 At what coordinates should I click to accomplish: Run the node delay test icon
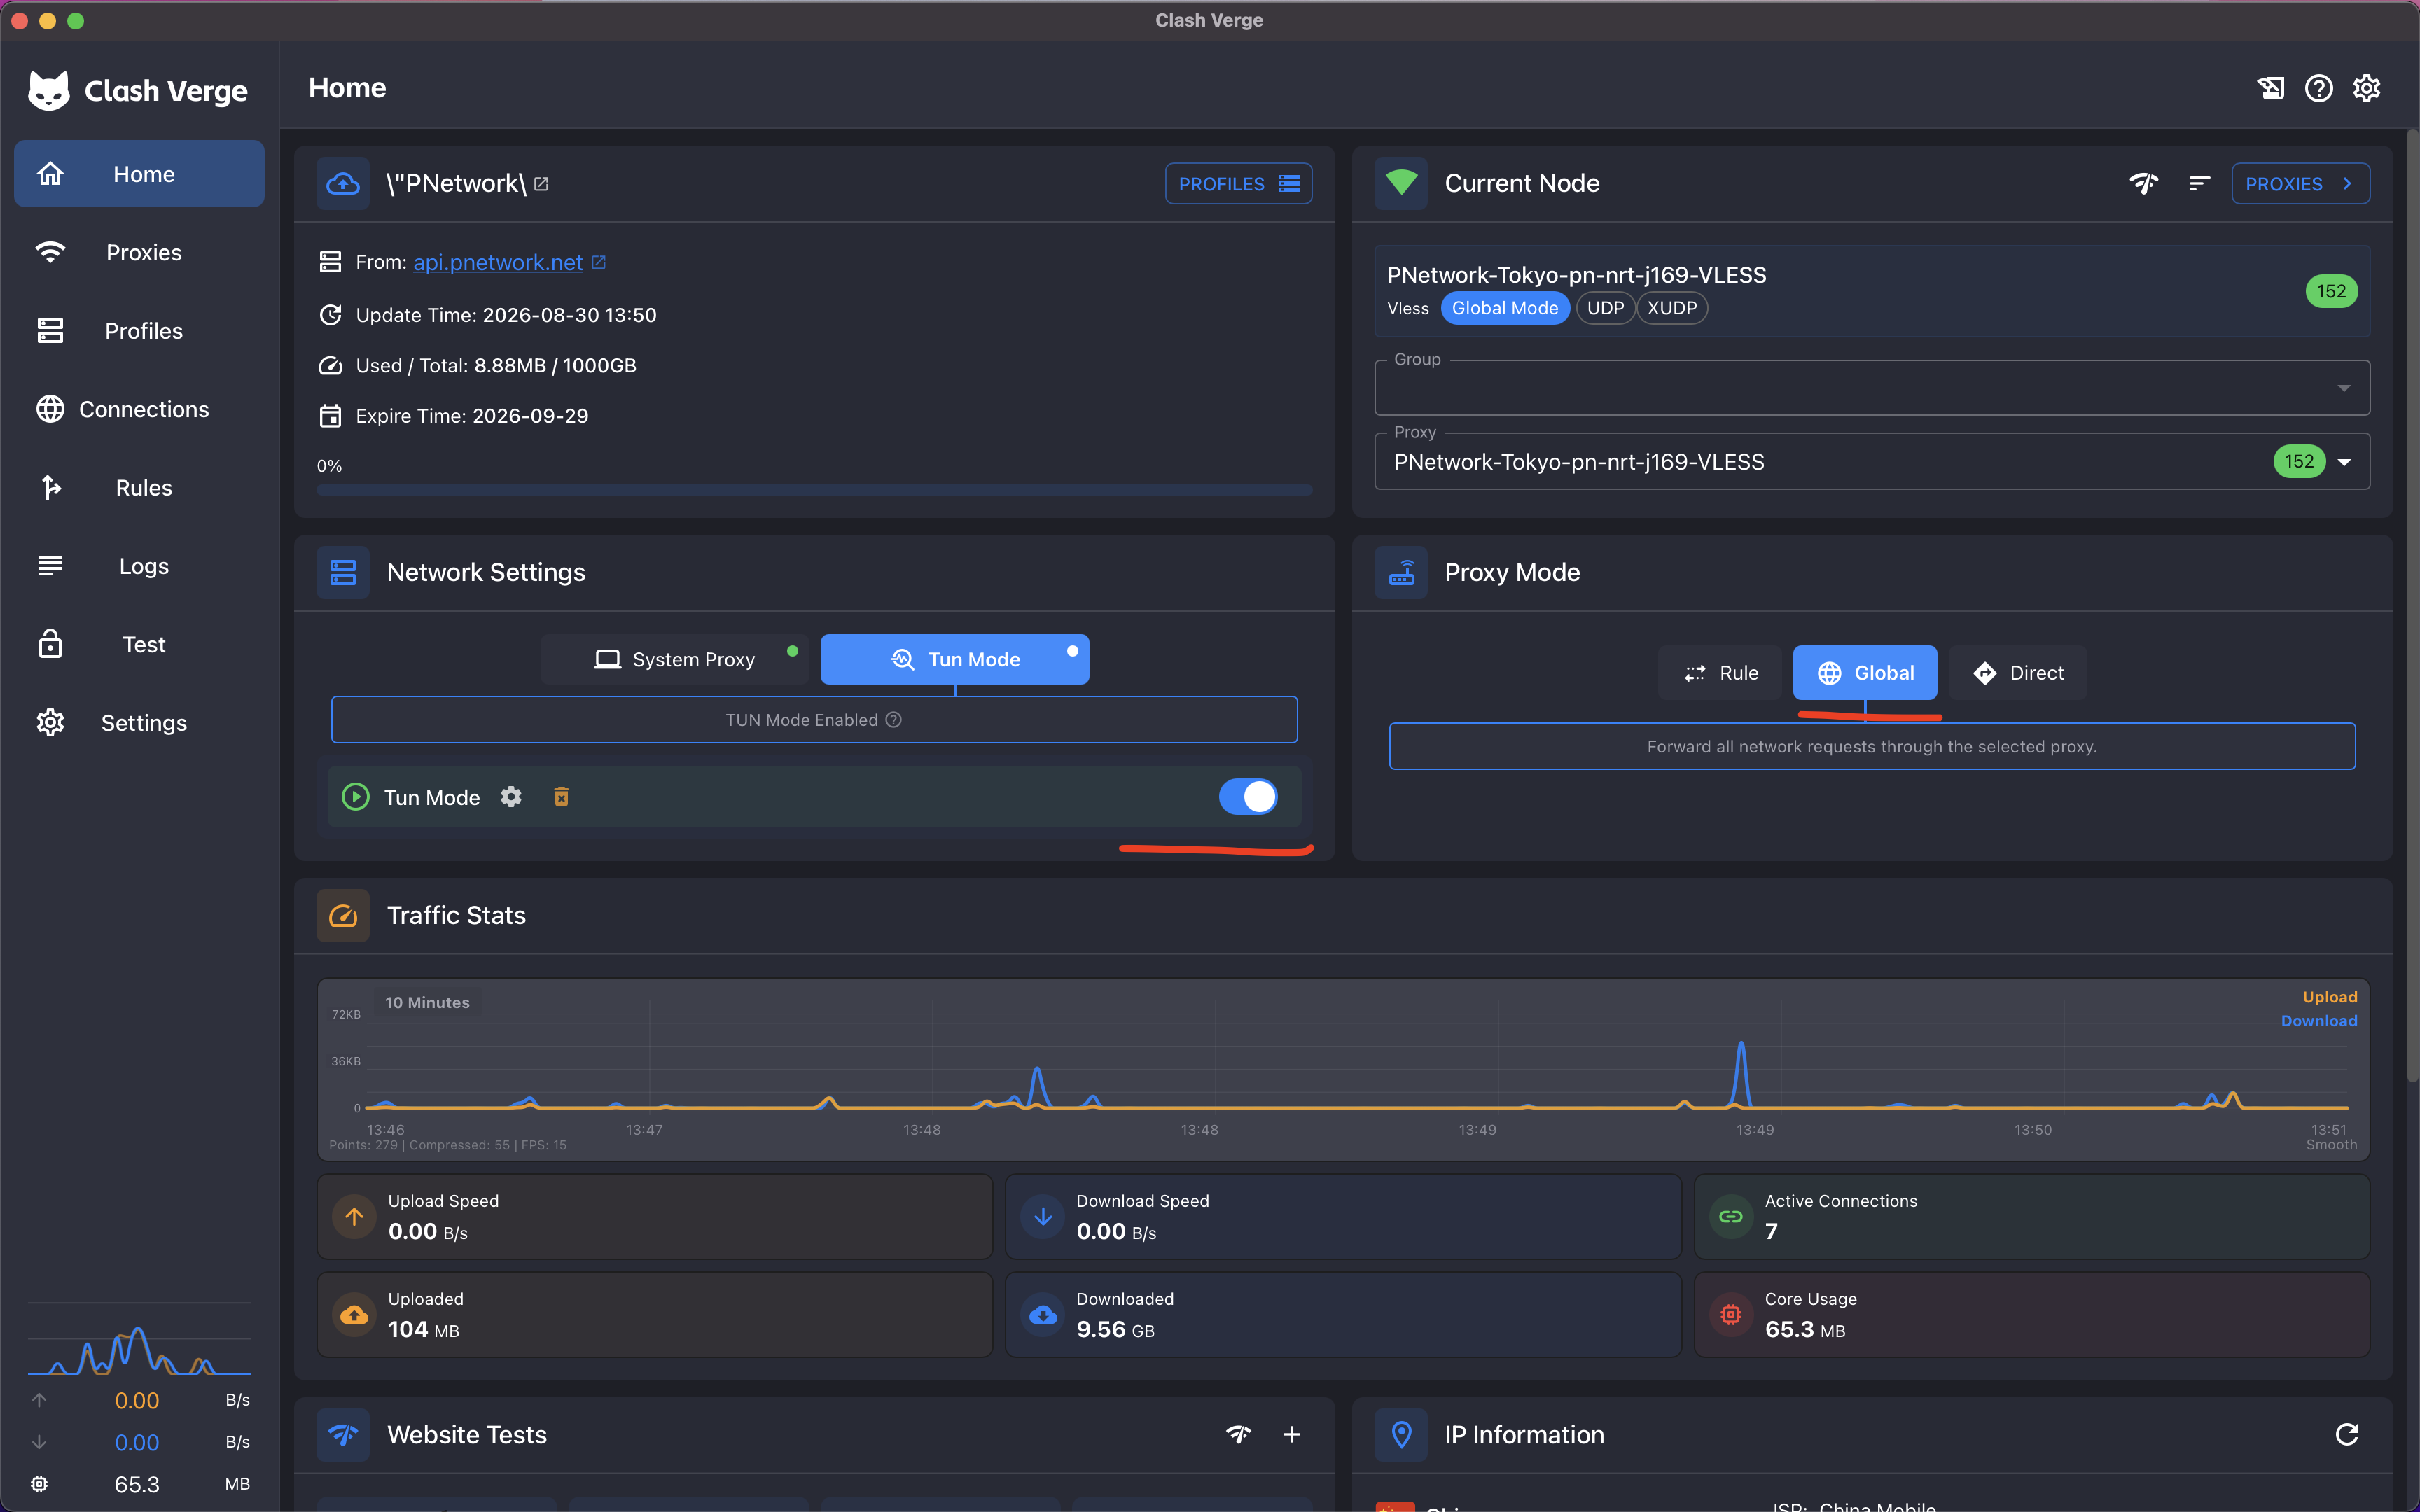point(2143,183)
